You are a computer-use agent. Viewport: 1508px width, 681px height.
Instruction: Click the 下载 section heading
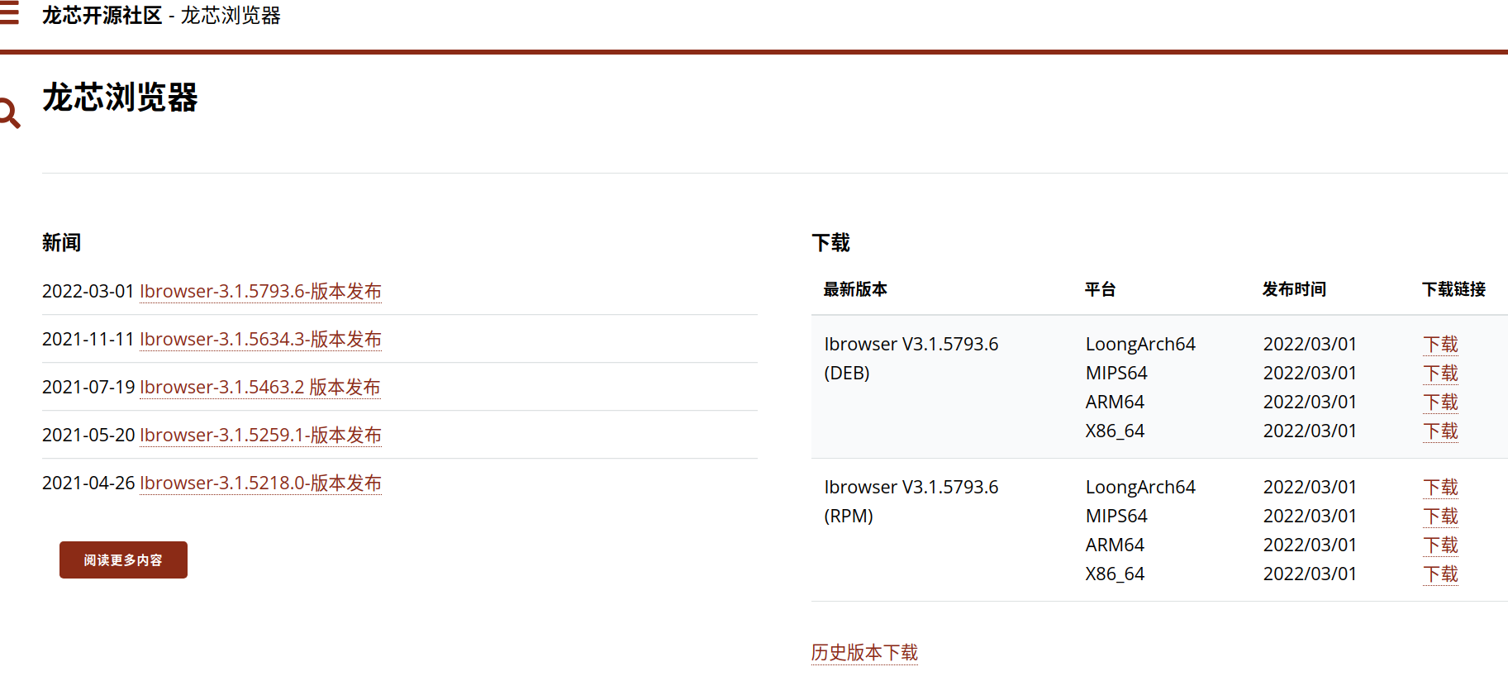point(831,243)
